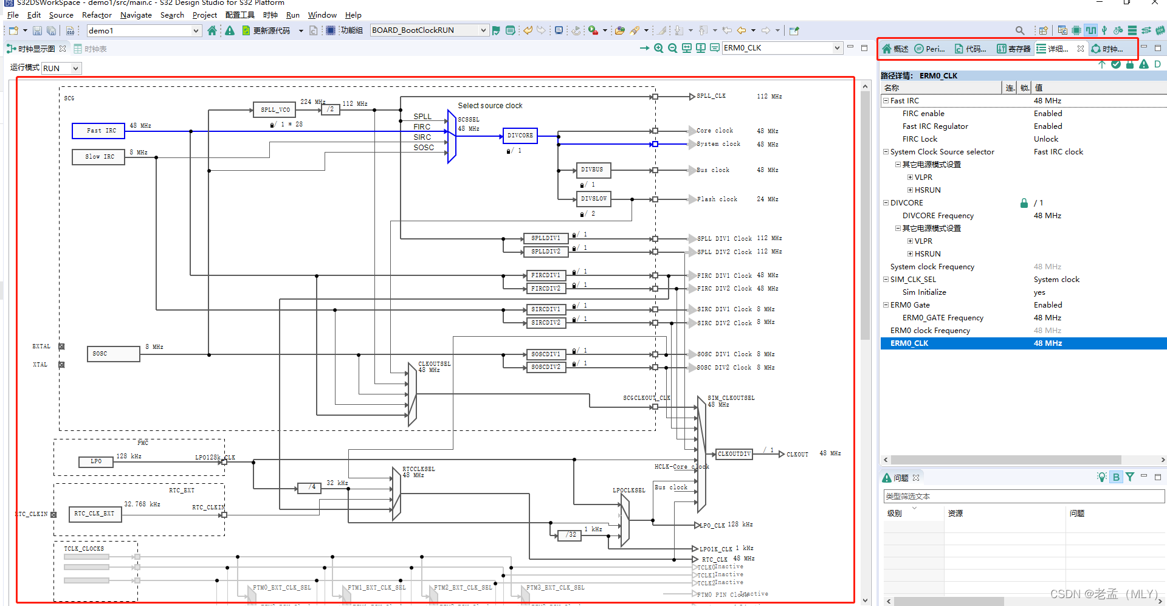Click the zoom in magnifier icon
The width and height of the screenshot is (1167, 606).
(x=658, y=48)
